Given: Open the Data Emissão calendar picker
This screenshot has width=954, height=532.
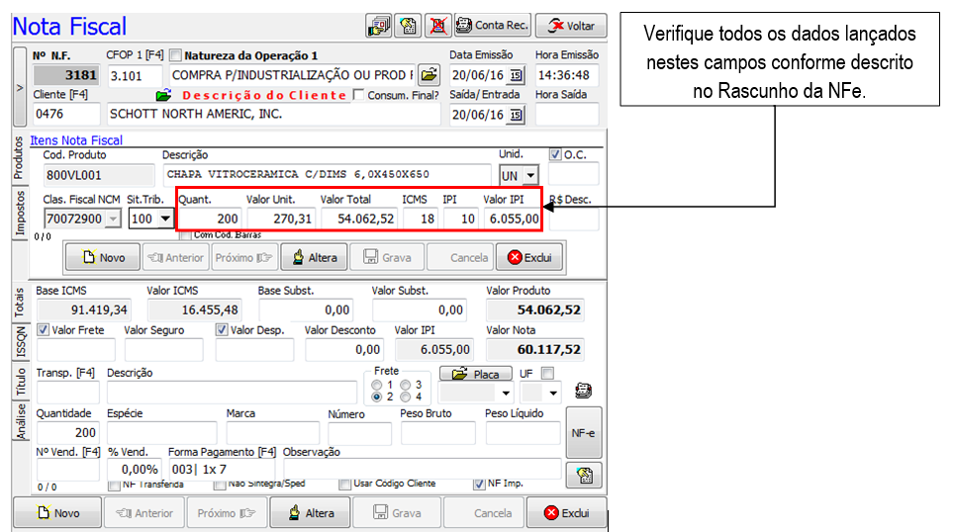Looking at the screenshot, I should click(516, 75).
